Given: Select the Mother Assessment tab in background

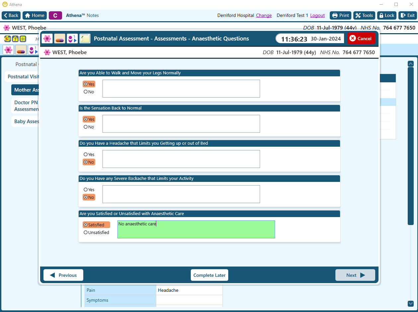Looking at the screenshot, I should click(26, 90).
